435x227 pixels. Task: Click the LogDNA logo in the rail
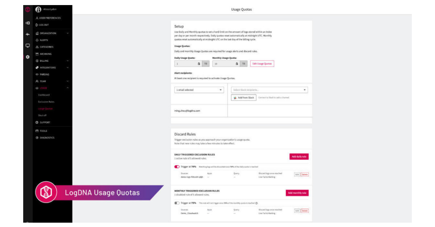[x=28, y=9]
